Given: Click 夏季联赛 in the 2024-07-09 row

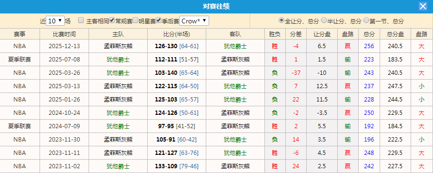Looking at the screenshot, I should (20, 126).
